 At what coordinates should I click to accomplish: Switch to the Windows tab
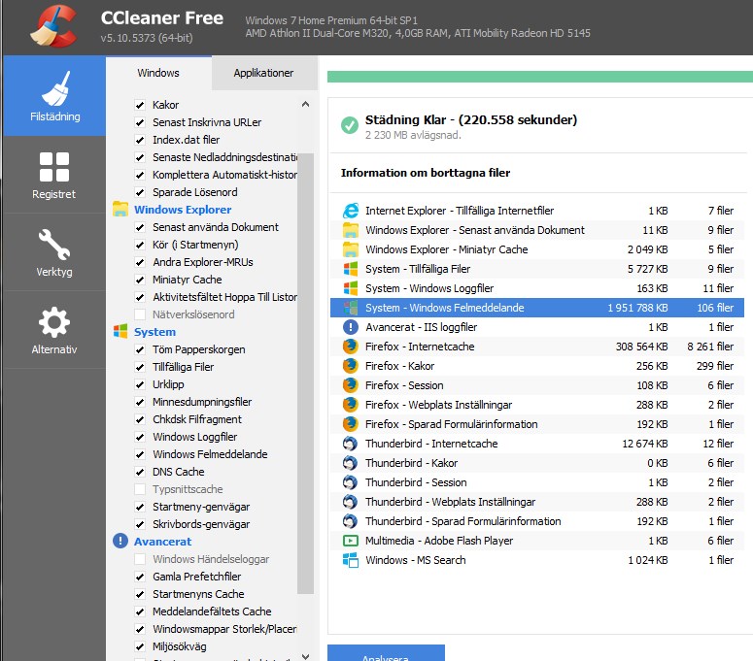pos(158,73)
